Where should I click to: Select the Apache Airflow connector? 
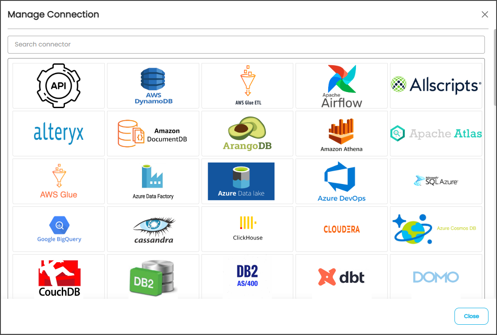pos(342,86)
